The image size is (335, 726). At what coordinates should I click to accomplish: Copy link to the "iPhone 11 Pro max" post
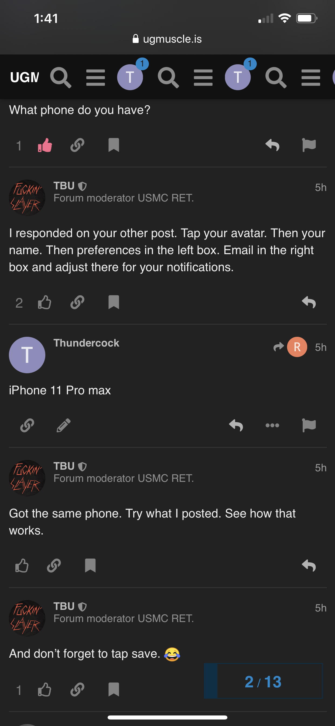tap(27, 425)
